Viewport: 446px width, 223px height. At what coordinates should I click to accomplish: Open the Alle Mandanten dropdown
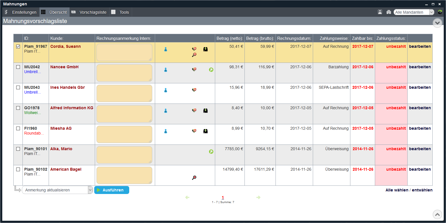click(x=414, y=12)
